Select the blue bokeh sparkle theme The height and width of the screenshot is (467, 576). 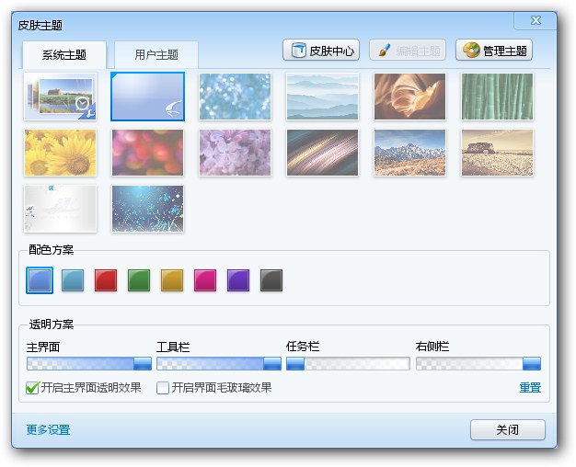pyautogui.click(x=236, y=97)
